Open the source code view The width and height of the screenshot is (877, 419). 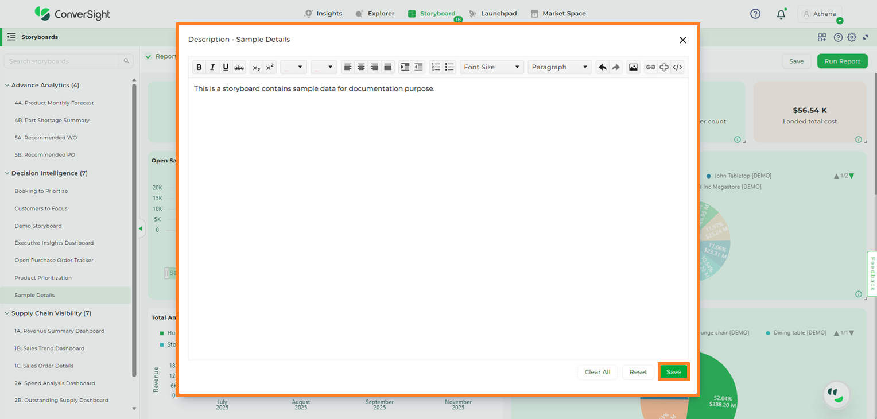tap(677, 67)
